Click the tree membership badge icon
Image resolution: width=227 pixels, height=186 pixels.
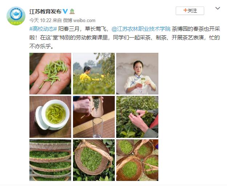(x=72, y=11)
